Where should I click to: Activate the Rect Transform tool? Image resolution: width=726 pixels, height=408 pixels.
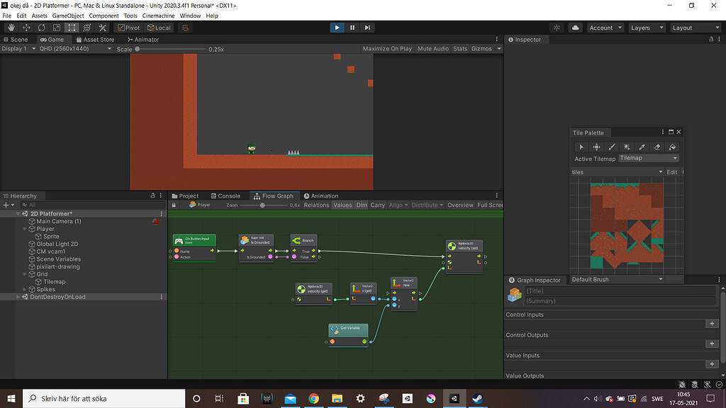[x=71, y=28]
